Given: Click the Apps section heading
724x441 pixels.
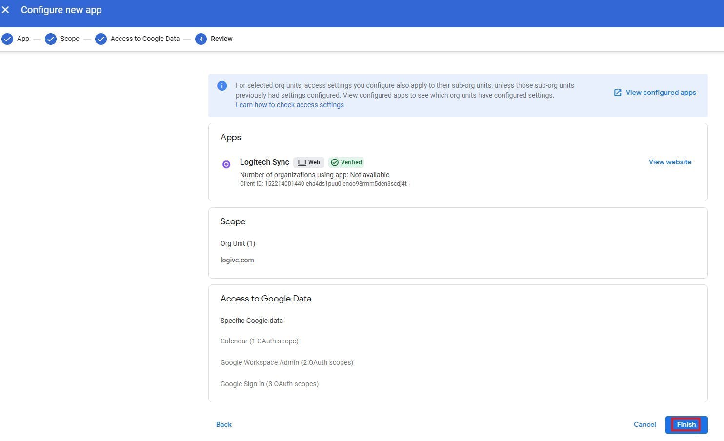Looking at the screenshot, I should point(231,137).
